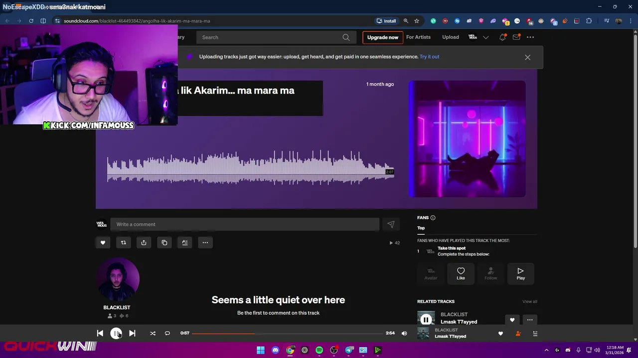Image resolution: width=638 pixels, height=358 pixels.
Task: Open the Upload page
Action: (x=451, y=37)
